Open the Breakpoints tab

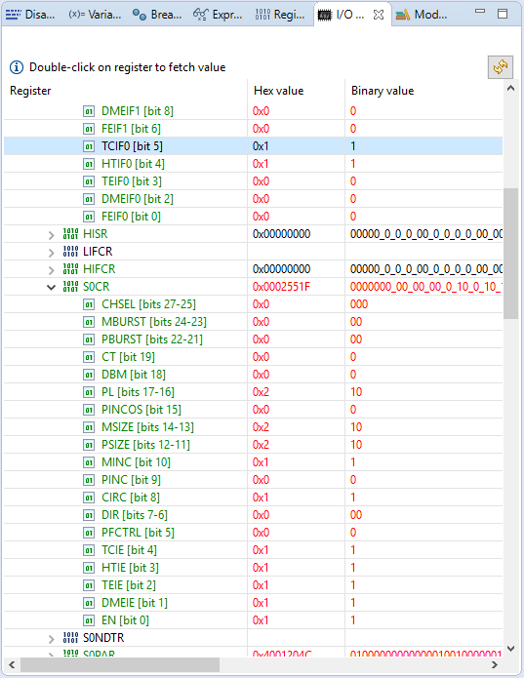point(157,15)
